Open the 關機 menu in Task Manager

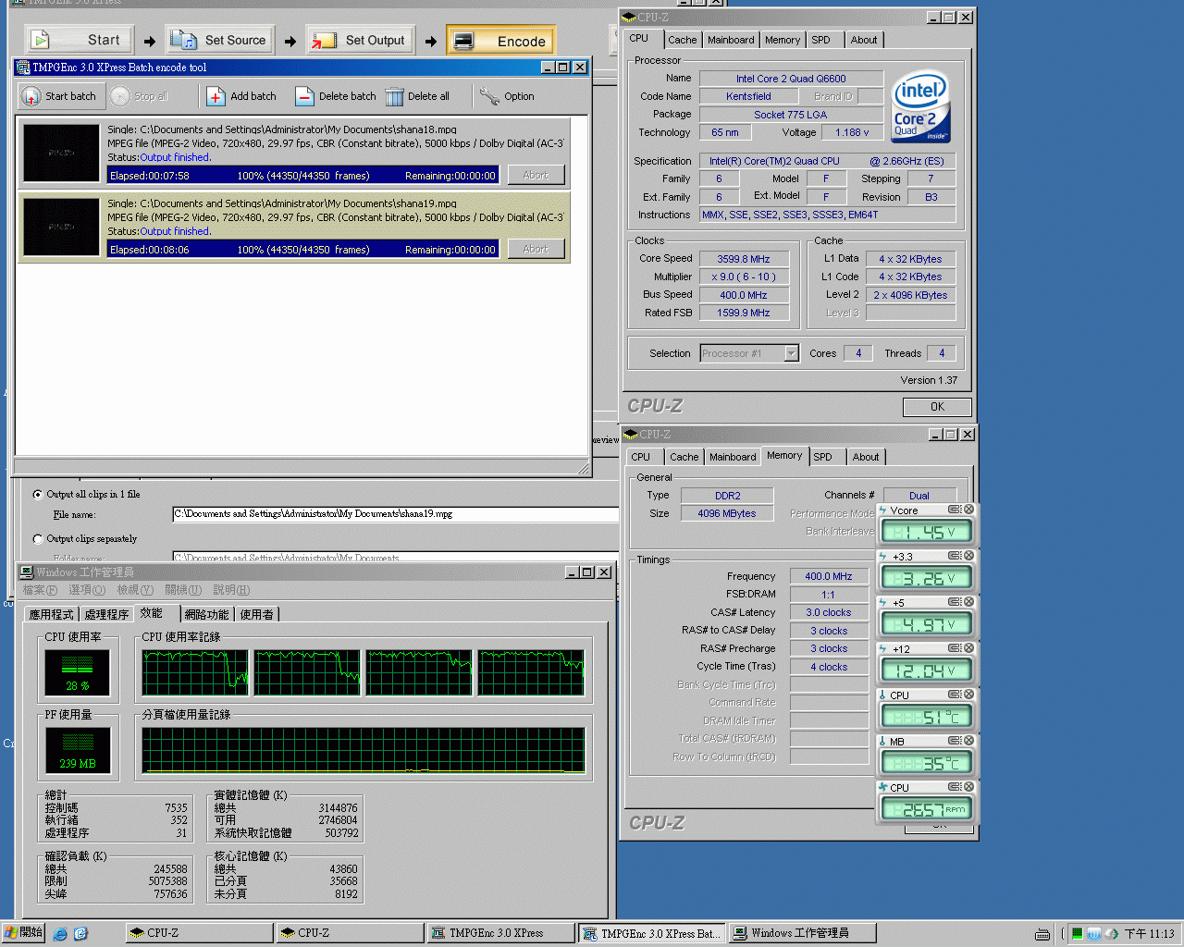coord(183,590)
